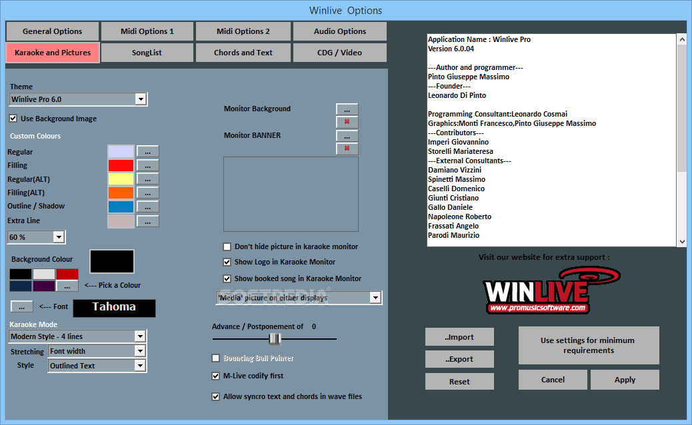Screen dimensions: 692x425
Task: Click the Tahoma font preview box
Action: (114, 308)
